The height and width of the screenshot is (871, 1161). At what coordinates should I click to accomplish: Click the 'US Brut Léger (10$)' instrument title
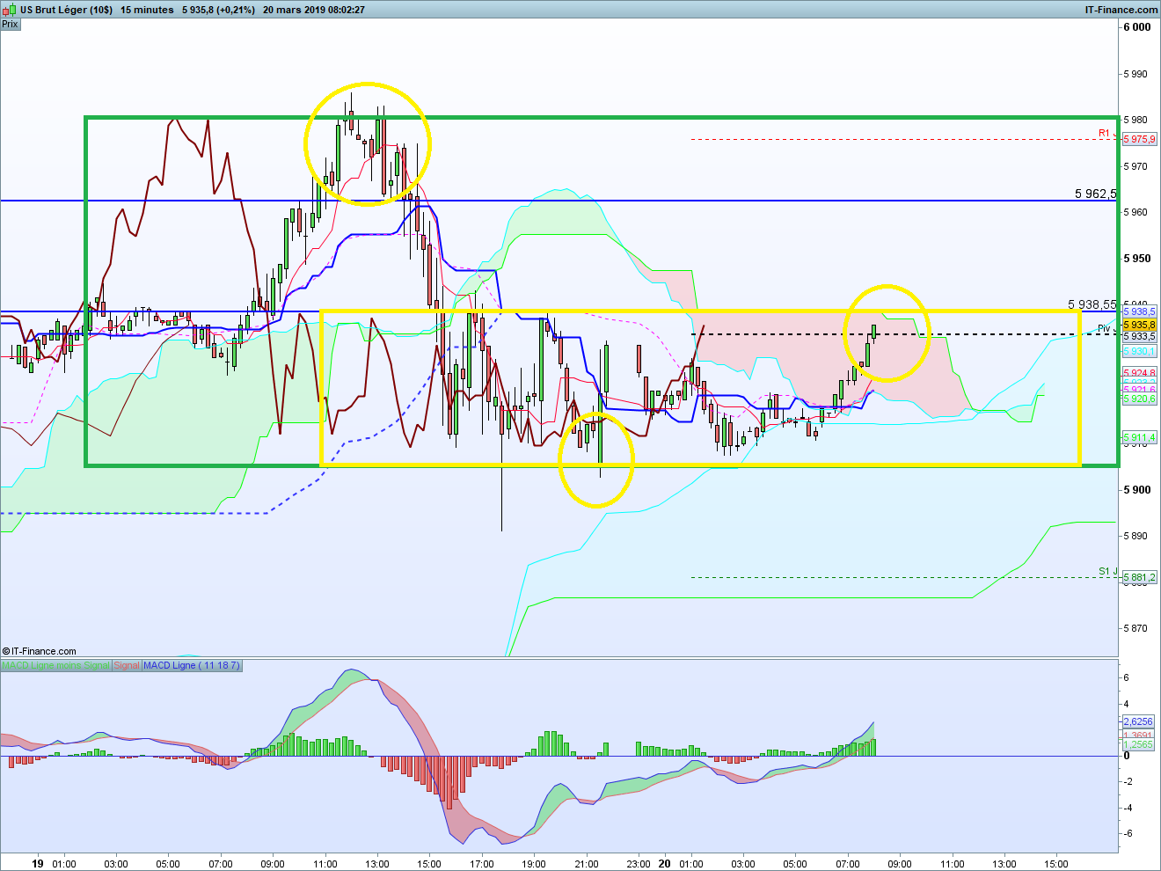tap(66, 10)
